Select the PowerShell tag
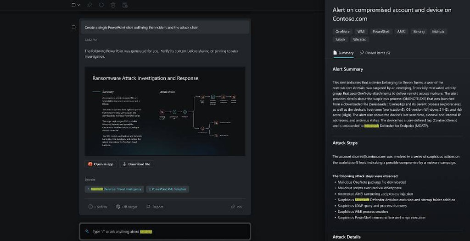Viewport: 470px width, 241px height. [x=380, y=32]
